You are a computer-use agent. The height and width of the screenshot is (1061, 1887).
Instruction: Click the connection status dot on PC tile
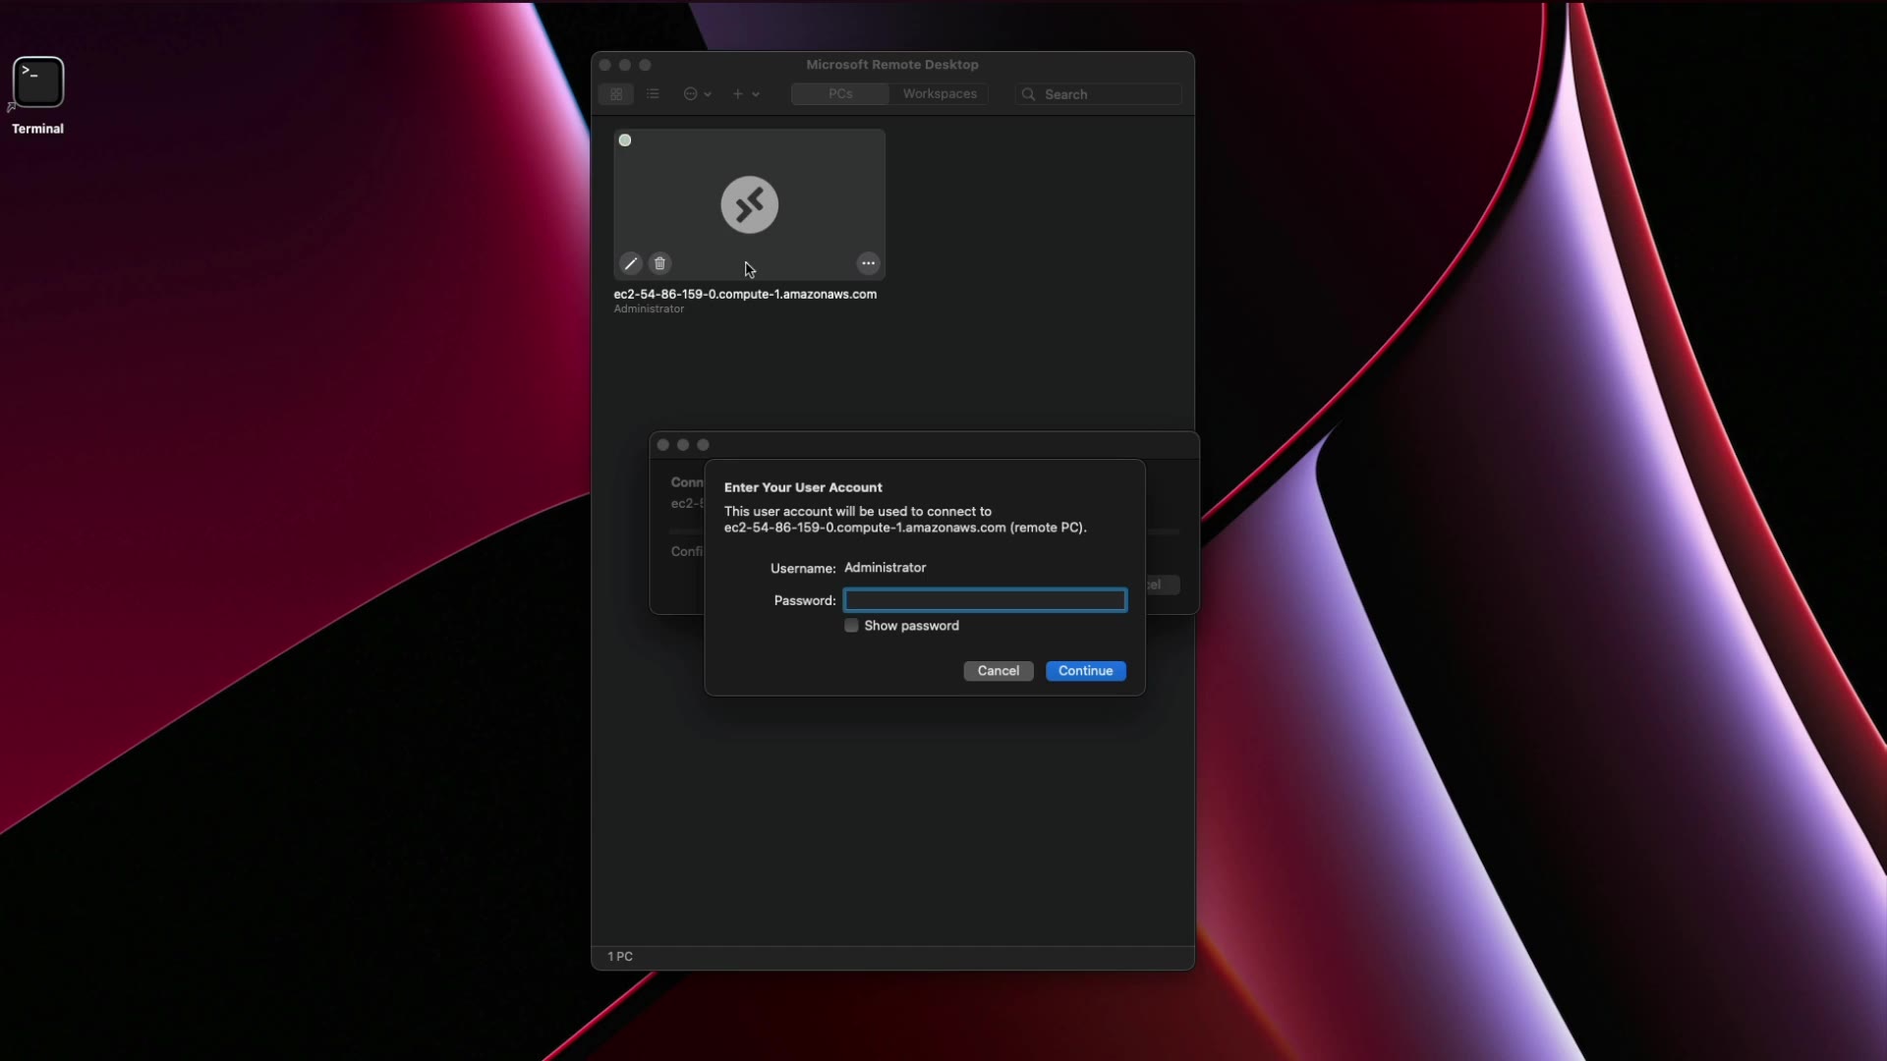click(x=625, y=140)
